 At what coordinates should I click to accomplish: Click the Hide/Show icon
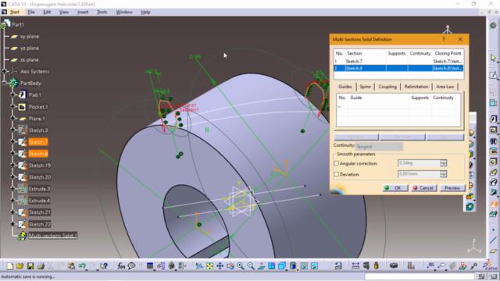coord(304,266)
